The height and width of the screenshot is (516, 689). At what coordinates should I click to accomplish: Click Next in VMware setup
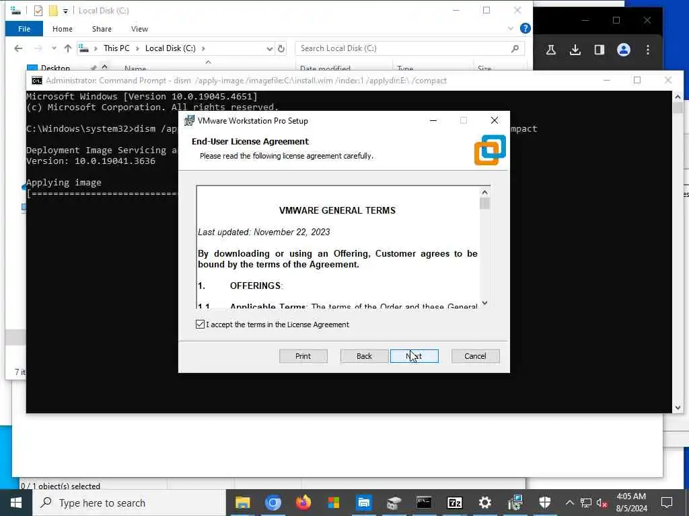(x=414, y=356)
